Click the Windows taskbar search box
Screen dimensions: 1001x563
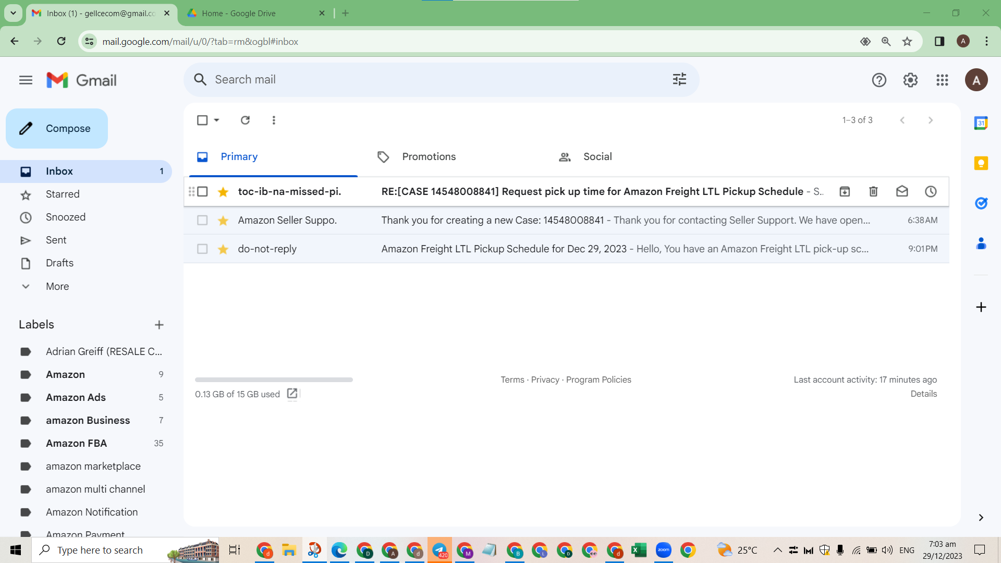pos(125,550)
